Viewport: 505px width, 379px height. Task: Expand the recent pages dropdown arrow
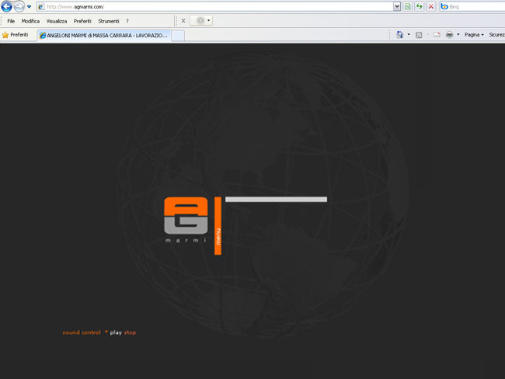click(29, 6)
